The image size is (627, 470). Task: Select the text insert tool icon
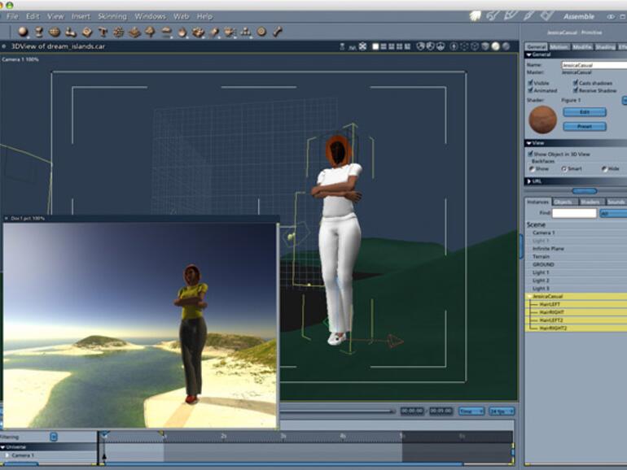click(103, 32)
